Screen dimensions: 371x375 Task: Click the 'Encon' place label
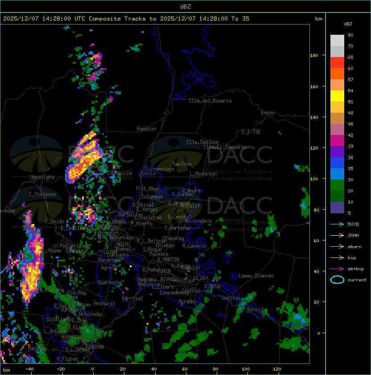pyautogui.click(x=268, y=113)
